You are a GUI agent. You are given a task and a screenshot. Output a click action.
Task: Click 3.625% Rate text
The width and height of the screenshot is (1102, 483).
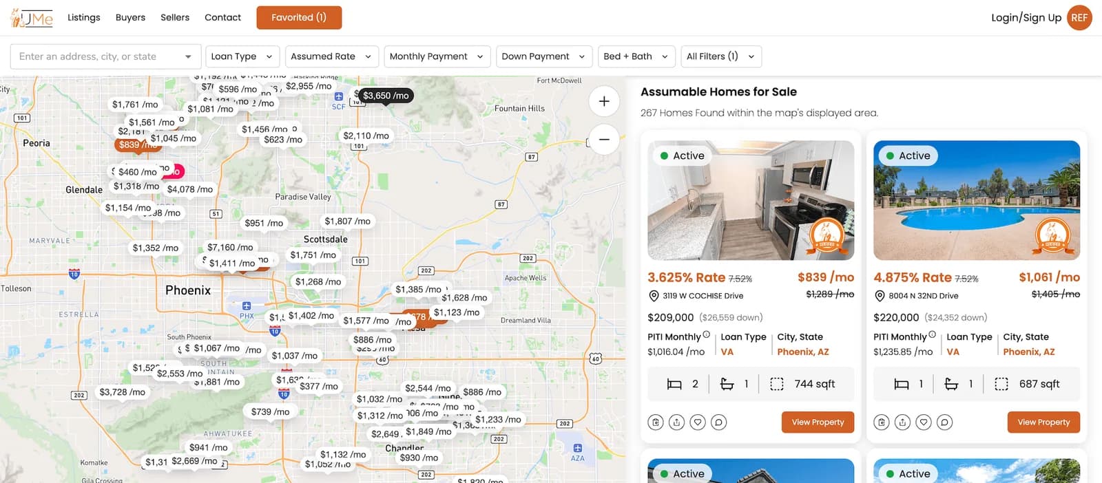[x=686, y=277]
